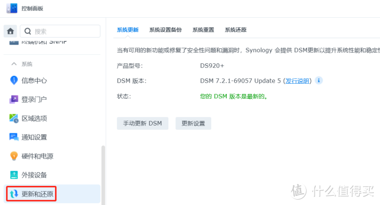Screen dimensions: 380x205
Task: Switch to 系统更新 tab
Action: point(128,30)
